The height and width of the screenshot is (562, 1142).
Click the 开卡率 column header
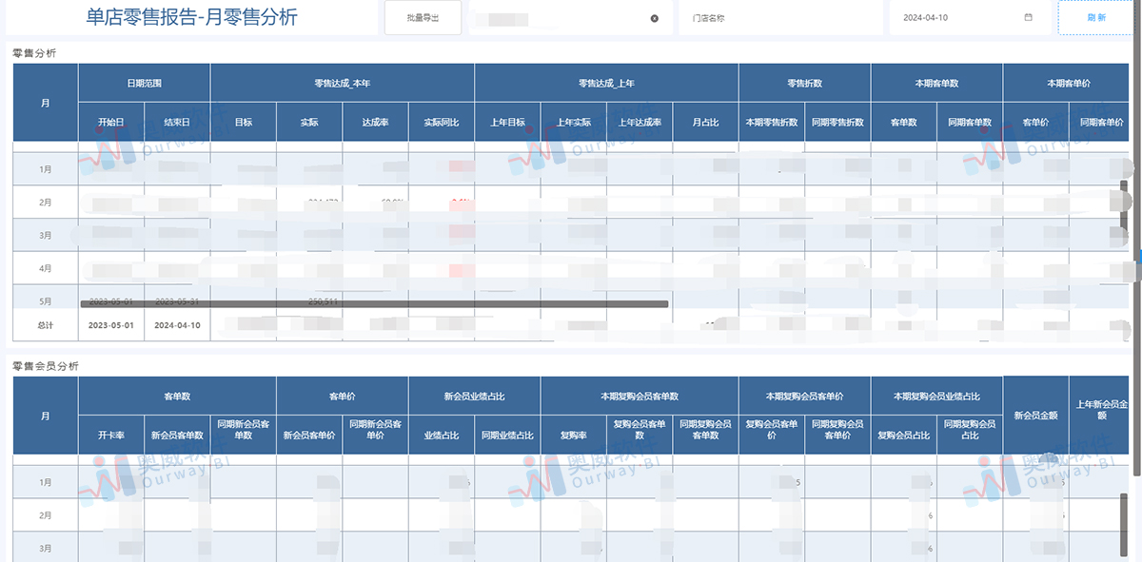[x=111, y=436]
